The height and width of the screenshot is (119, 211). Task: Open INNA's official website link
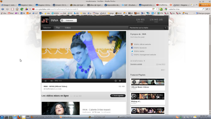click(142, 44)
